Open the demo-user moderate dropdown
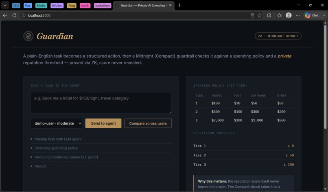Screen dimensions: 328x192 tap(57, 123)
